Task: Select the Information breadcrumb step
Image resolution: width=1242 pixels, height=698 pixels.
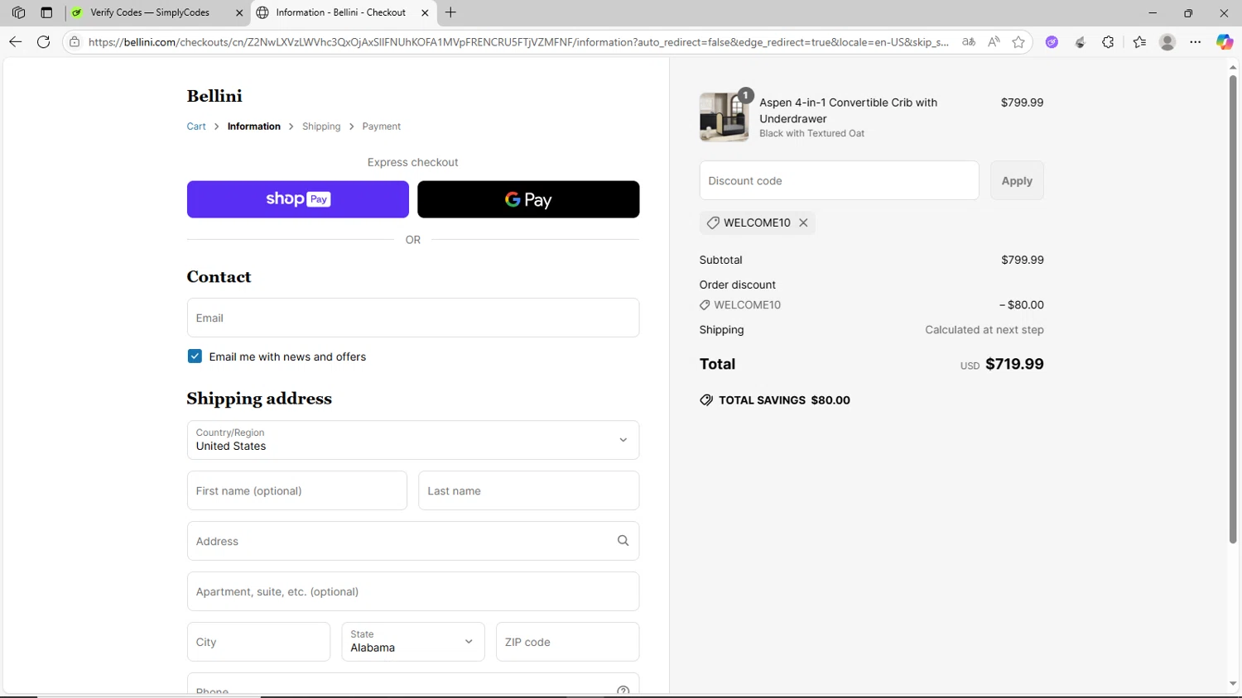Action: click(x=254, y=127)
